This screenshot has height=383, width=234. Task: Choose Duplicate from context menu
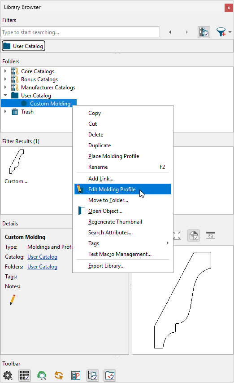(123, 145)
